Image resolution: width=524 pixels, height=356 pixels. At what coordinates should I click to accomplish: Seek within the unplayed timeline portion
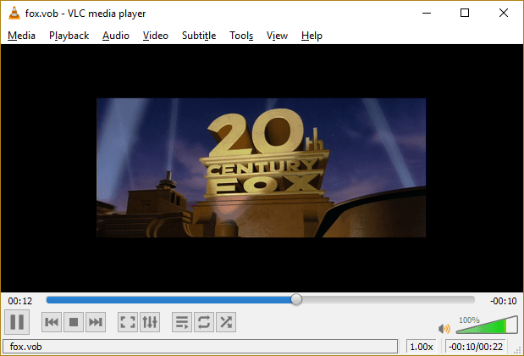point(388,299)
